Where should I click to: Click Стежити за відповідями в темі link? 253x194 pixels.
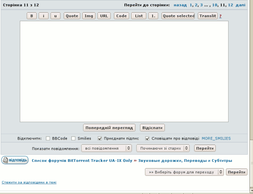[x=29, y=182]
